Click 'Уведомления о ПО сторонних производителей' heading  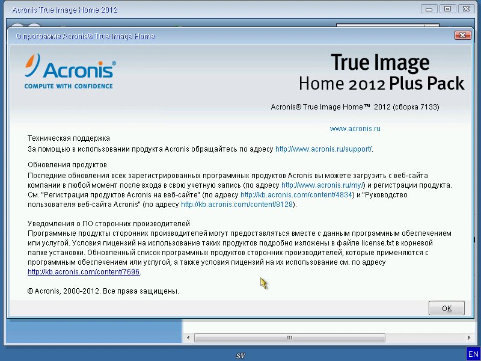point(109,223)
